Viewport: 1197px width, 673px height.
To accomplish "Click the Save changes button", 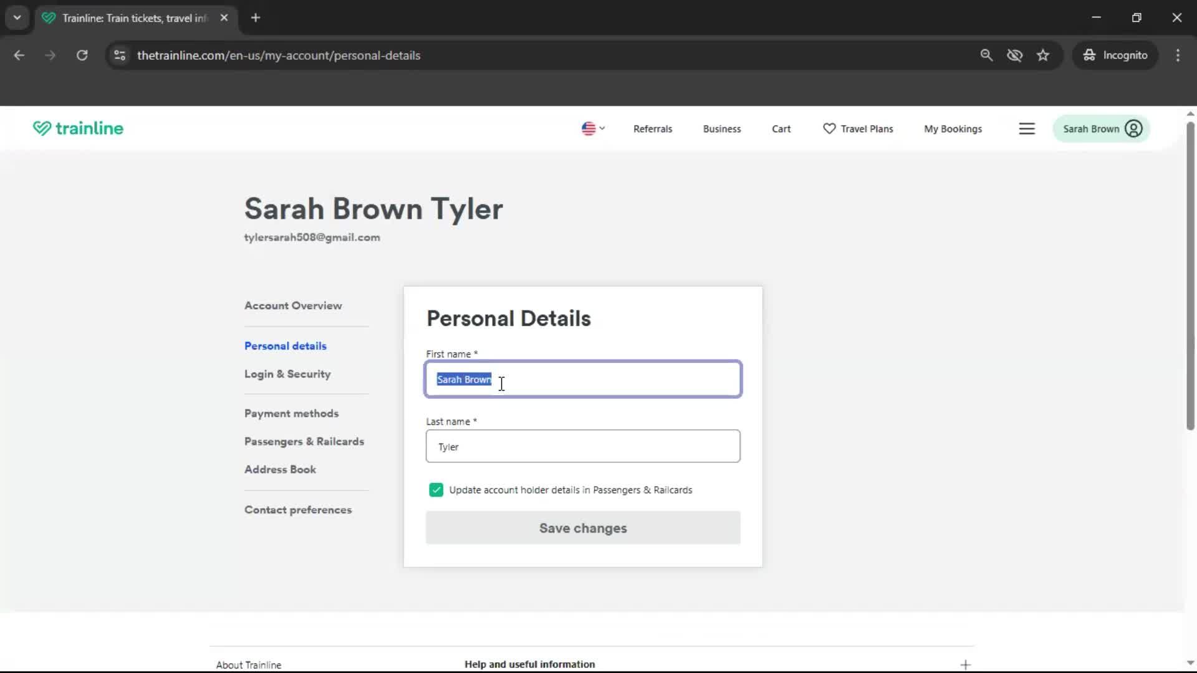I will 582,528.
